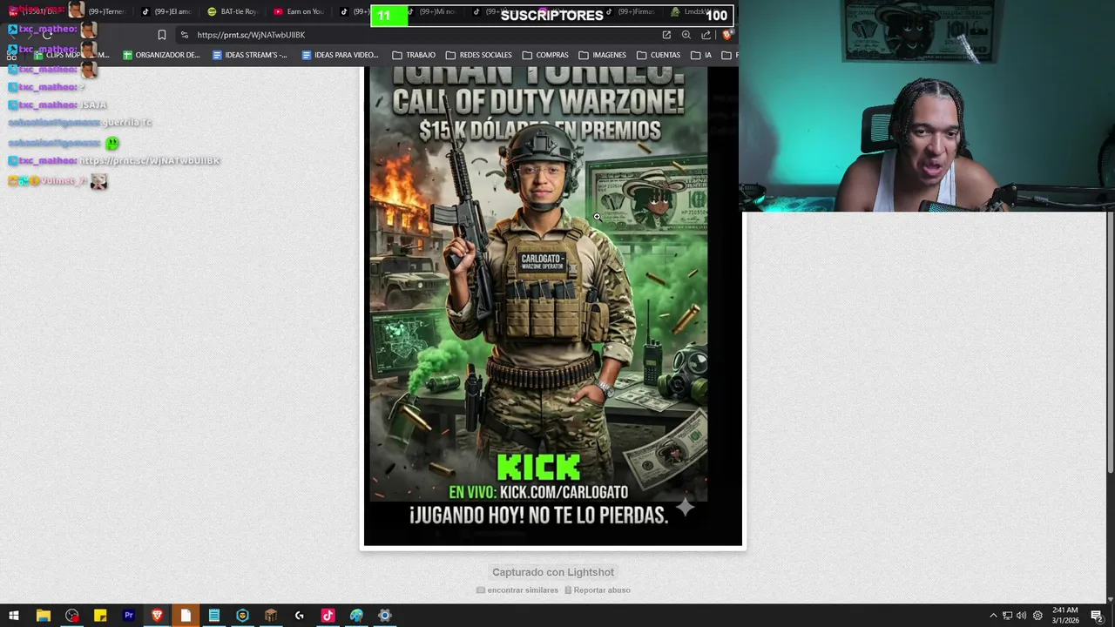Click 'Reportar abuso' link
Image resolution: width=1115 pixels, height=627 pixels.
[x=598, y=590]
